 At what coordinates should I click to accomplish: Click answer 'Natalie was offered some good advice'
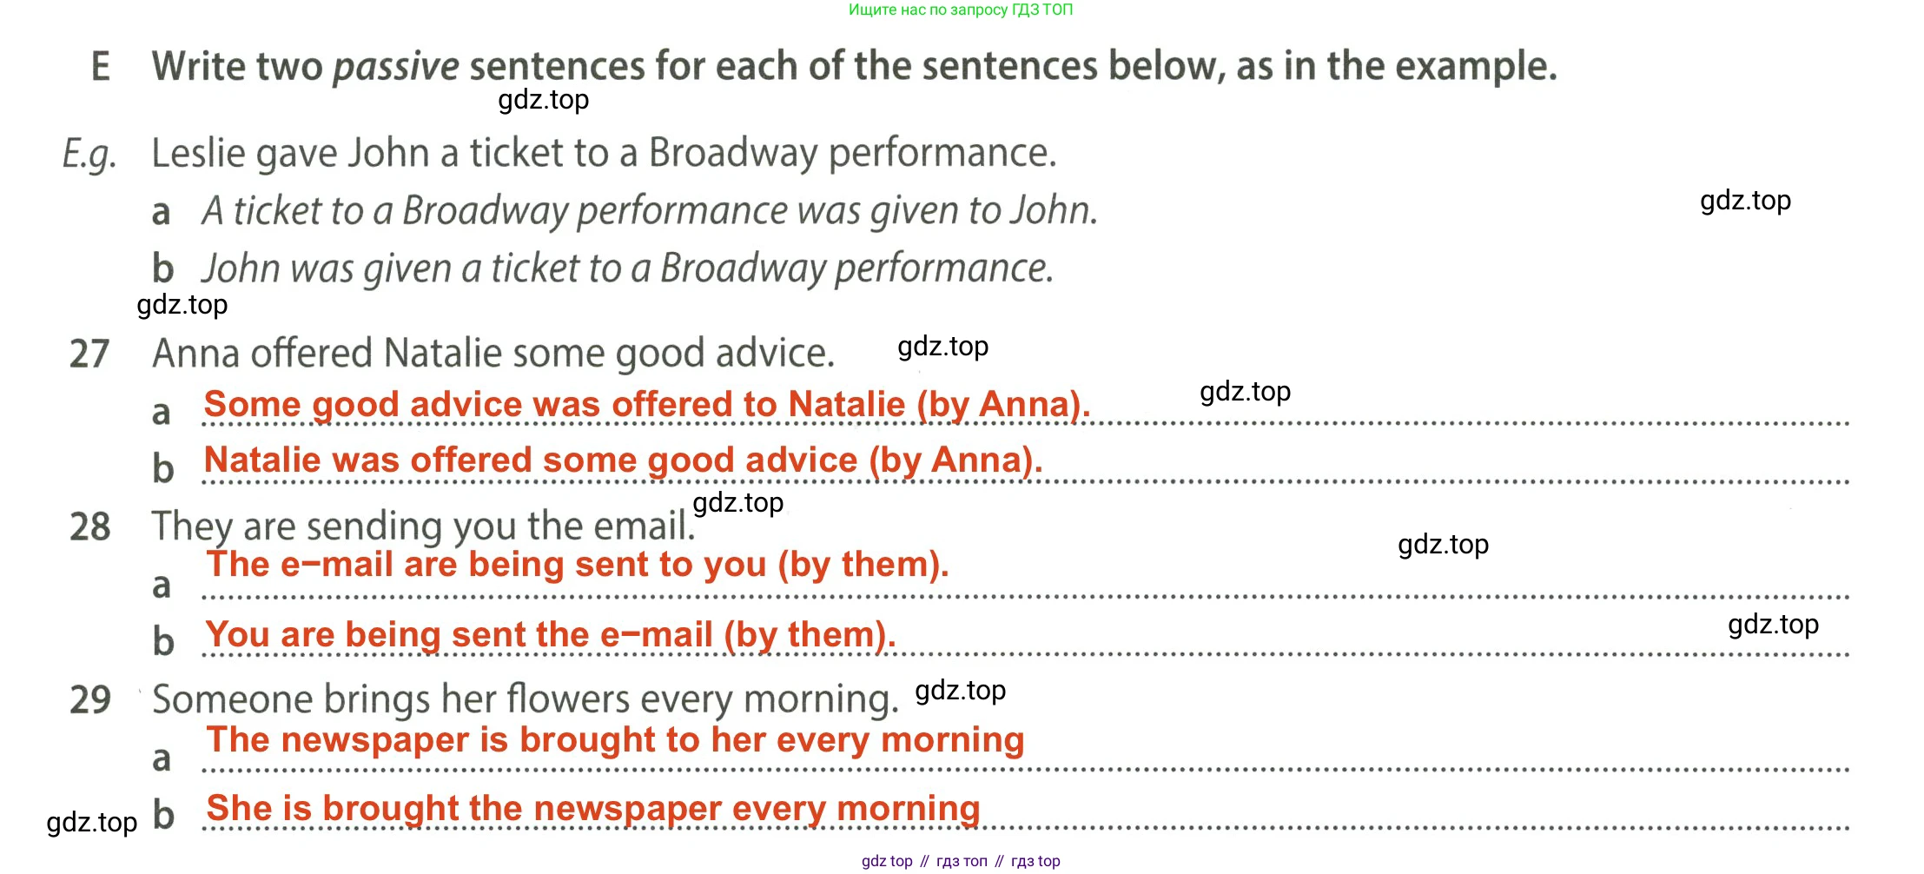(x=623, y=460)
